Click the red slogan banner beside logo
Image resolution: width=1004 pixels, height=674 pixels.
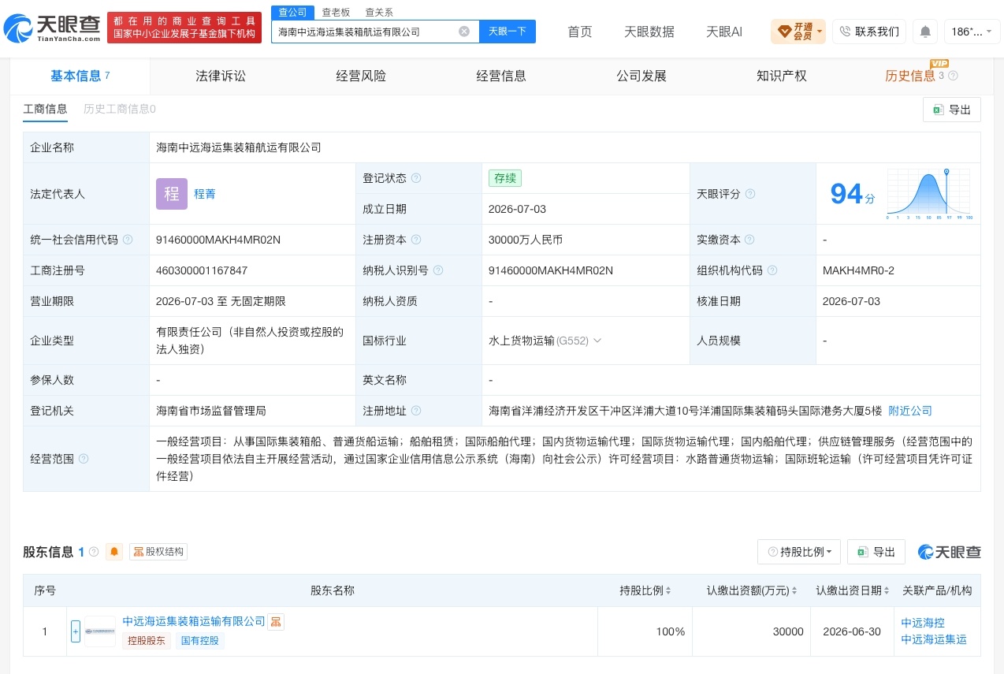[184, 28]
